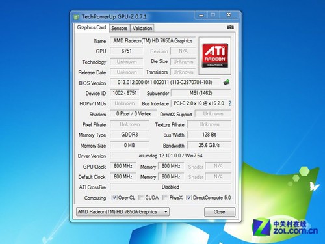Click the Release Date Unknown field
Viewport: 325px width, 244px height.
(x=127, y=72)
